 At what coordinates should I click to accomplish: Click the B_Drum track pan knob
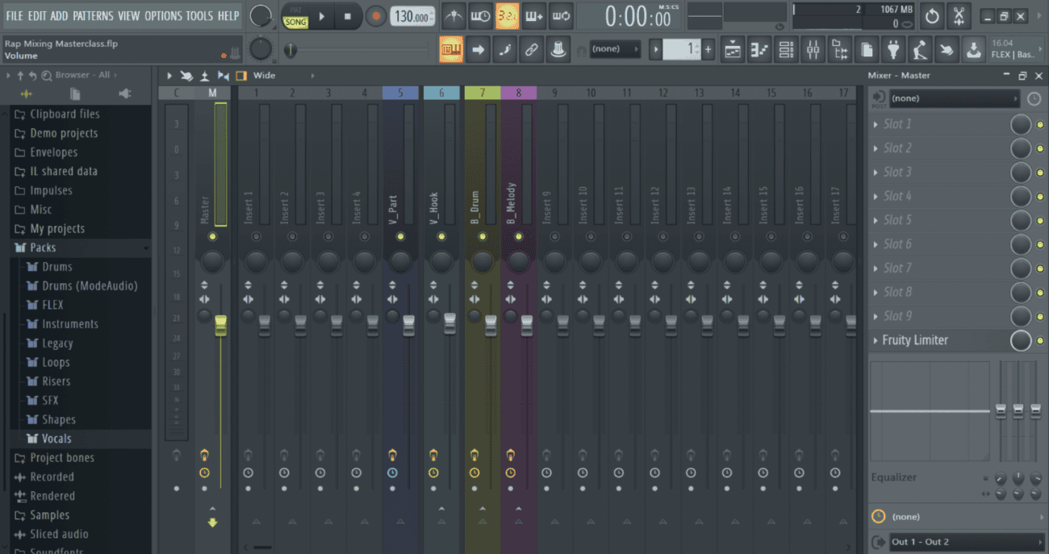482,260
